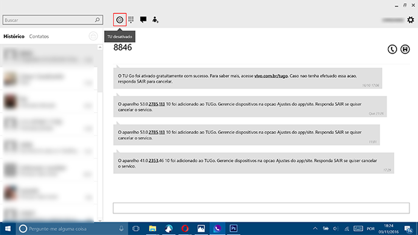The width and height of the screenshot is (418, 235).
Task: Click the POR language indicator
Action: 370,229
